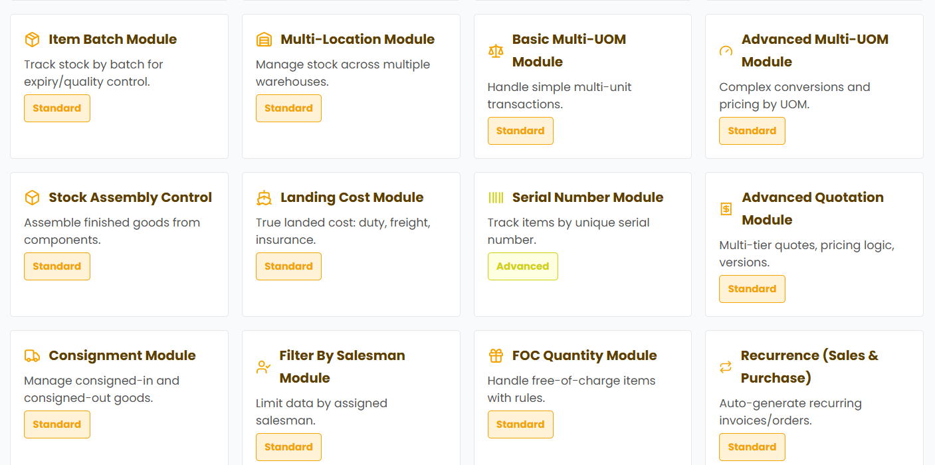Click the Landing Cost Module ship icon

[x=264, y=198]
